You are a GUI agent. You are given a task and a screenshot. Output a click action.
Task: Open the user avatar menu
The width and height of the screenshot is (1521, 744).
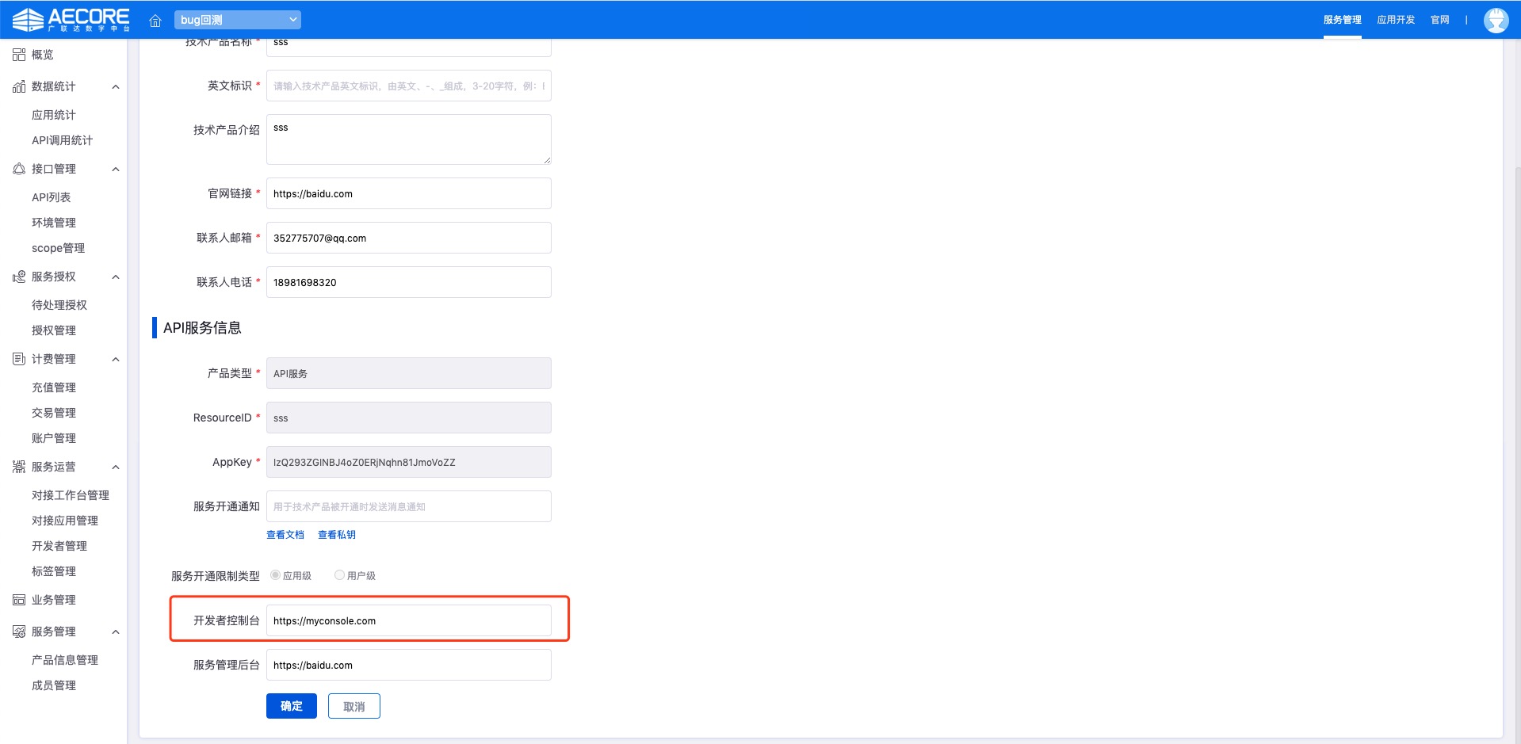click(x=1496, y=20)
